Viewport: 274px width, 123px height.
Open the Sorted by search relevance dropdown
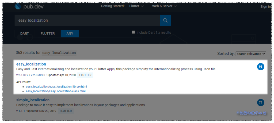pos(251,54)
